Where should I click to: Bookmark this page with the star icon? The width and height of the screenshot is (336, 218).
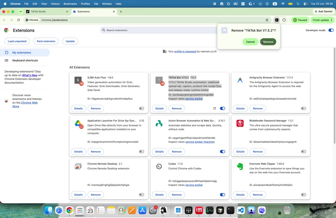(267, 20)
